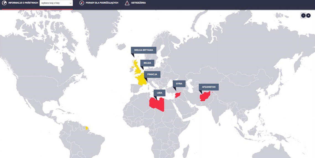This screenshot has height=158, width=315.
Task: Select yellow French Guiana in South America
Action: click(x=87, y=128)
